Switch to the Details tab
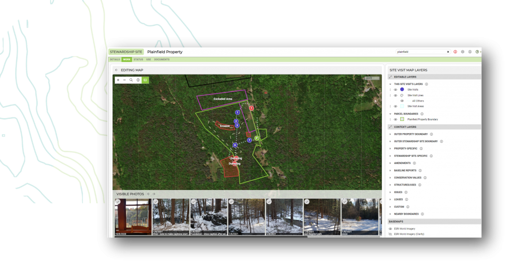506x262 pixels. 115,59
